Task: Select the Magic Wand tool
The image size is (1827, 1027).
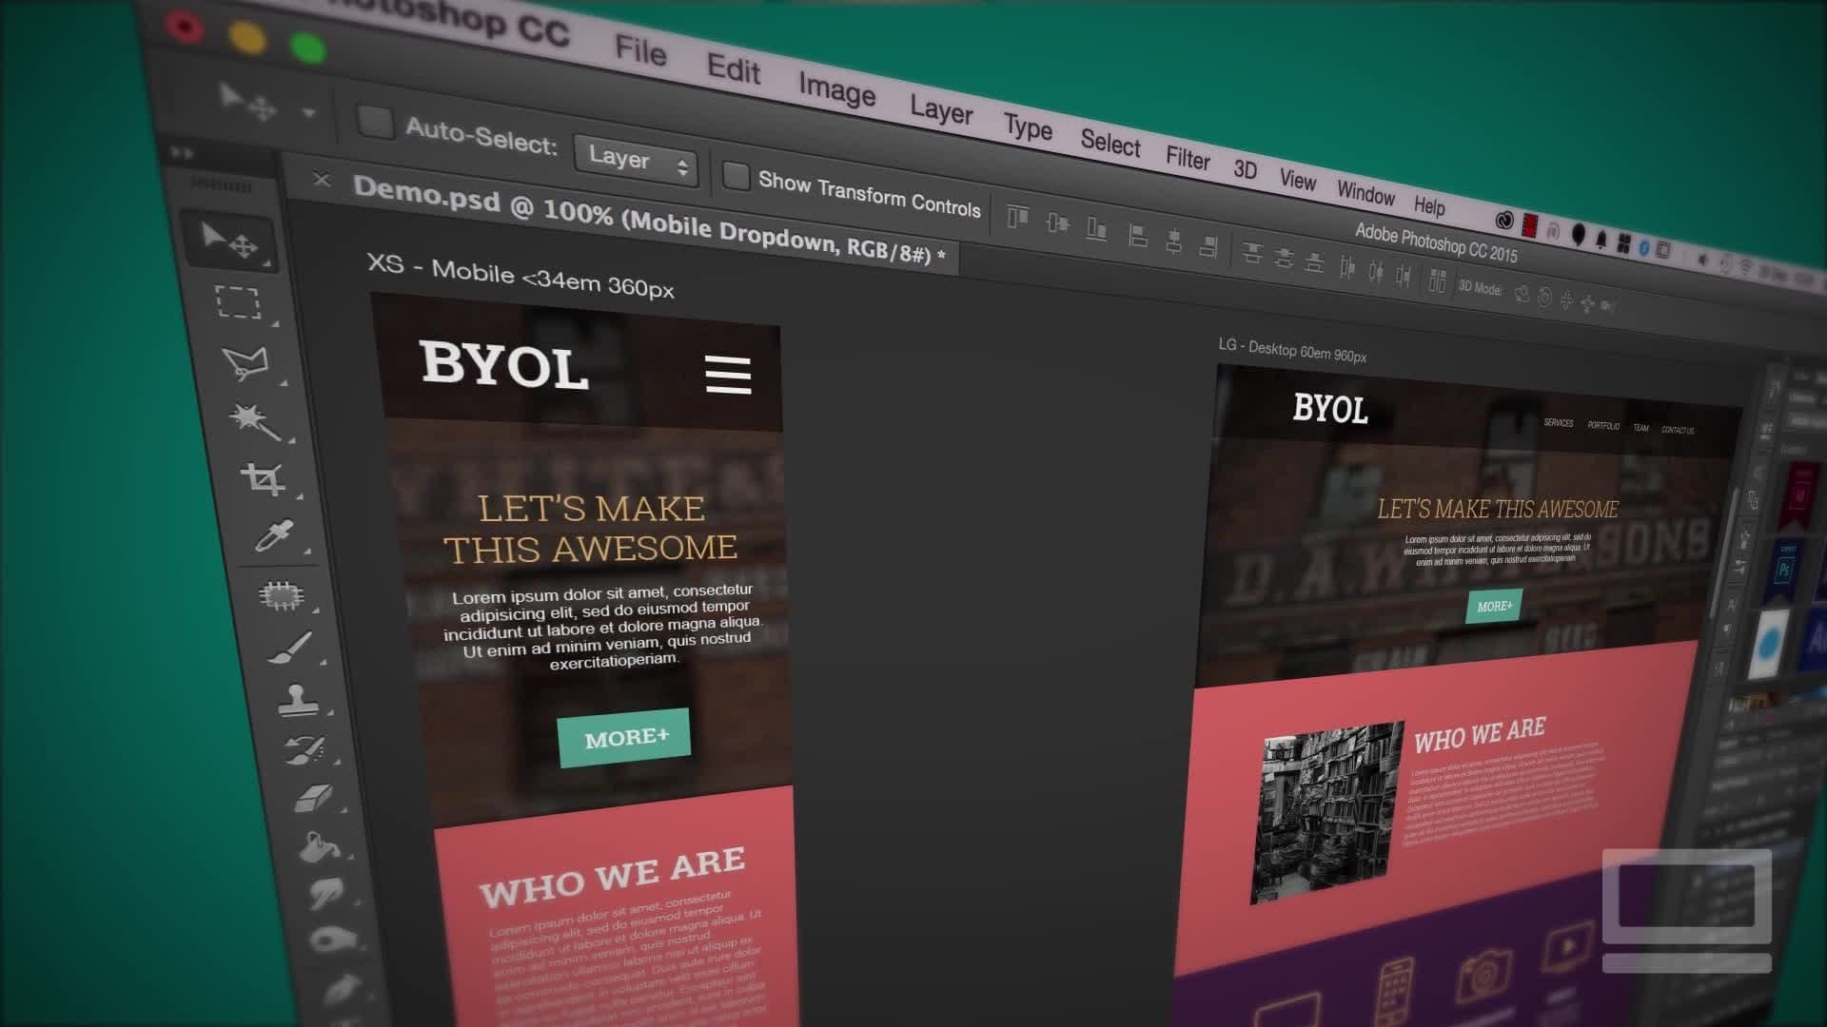Action: 254,421
